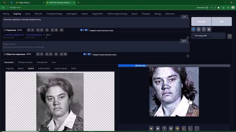
Task: Click the triangle ruler icon below preview
Action: click(x=184, y=128)
